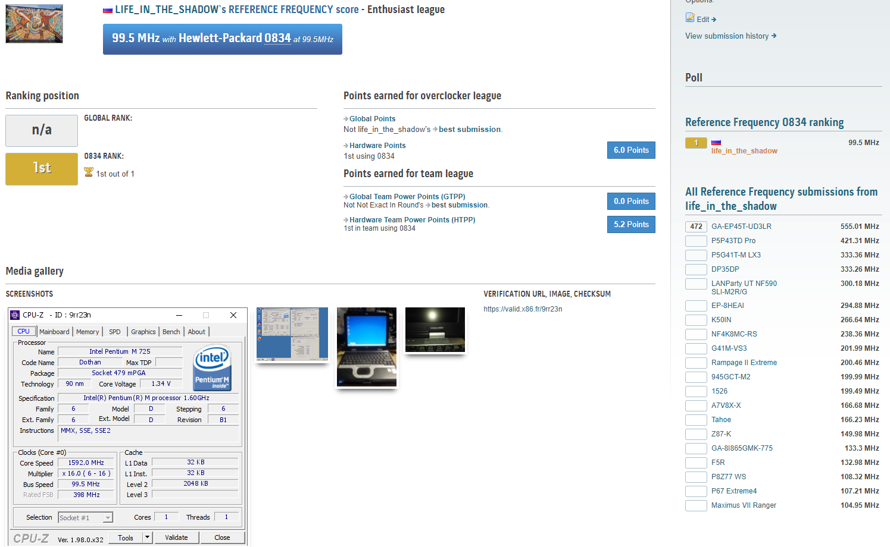
Task: Click the '555.01 MHz' frequency value
Action: click(860, 227)
